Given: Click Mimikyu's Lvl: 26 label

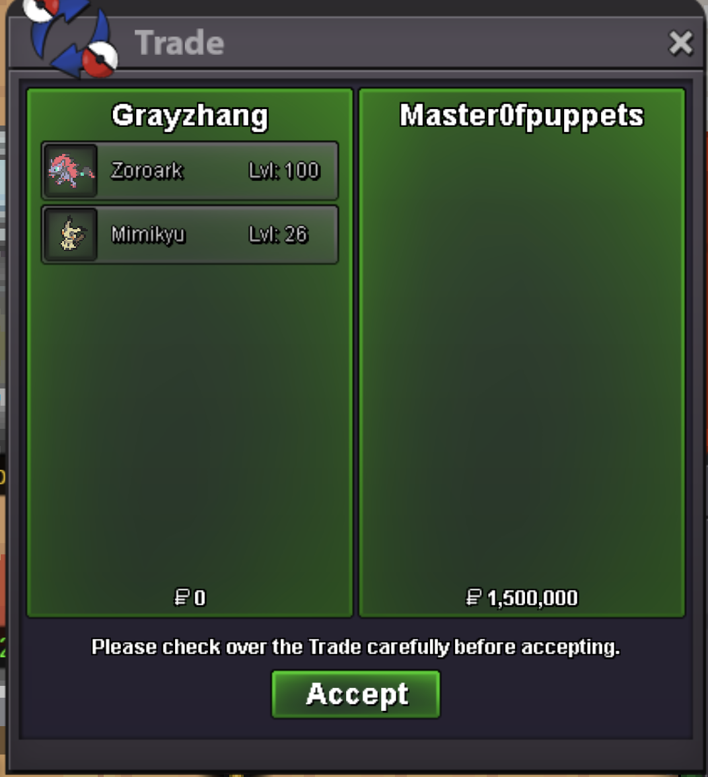Looking at the screenshot, I should click(x=278, y=235).
